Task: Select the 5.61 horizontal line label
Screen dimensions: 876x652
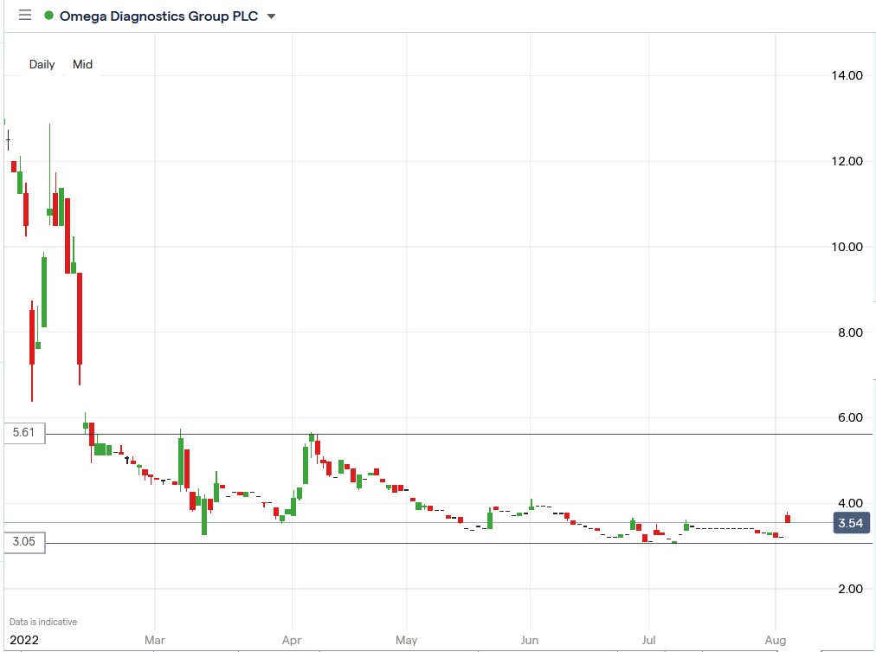Action: [x=24, y=433]
